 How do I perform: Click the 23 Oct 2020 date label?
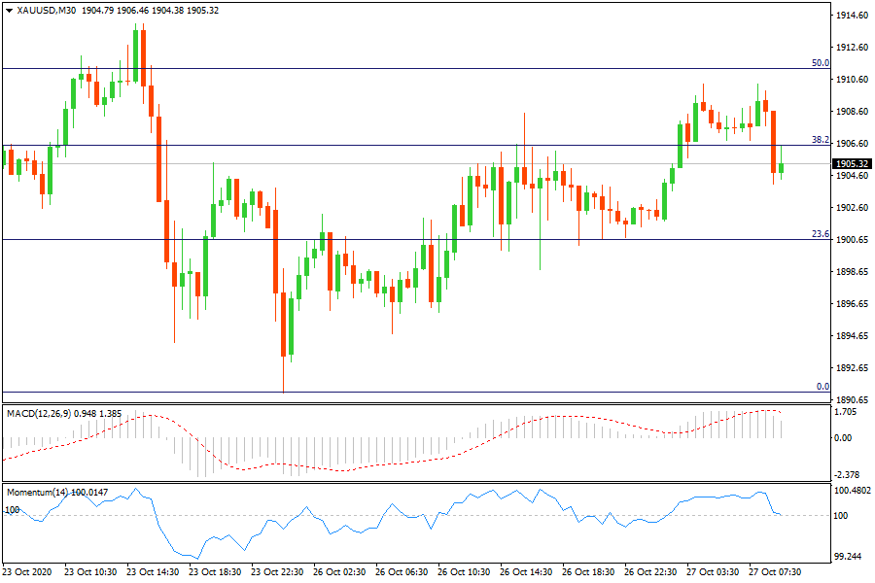coord(28,572)
